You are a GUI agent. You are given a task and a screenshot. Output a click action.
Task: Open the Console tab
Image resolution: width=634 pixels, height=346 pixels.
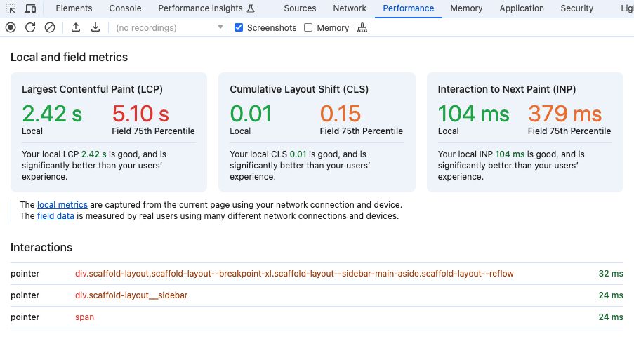pyautogui.click(x=125, y=8)
